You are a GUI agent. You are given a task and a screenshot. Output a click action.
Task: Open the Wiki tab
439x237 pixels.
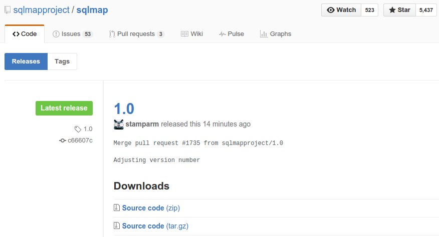(192, 34)
